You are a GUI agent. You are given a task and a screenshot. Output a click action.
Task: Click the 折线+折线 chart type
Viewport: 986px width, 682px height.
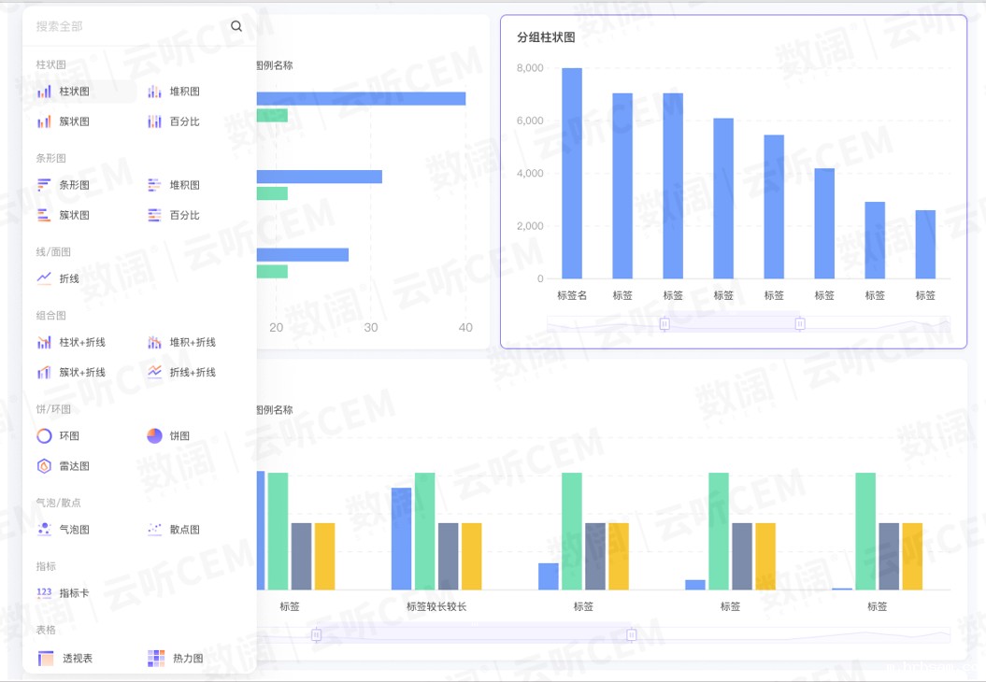192,373
